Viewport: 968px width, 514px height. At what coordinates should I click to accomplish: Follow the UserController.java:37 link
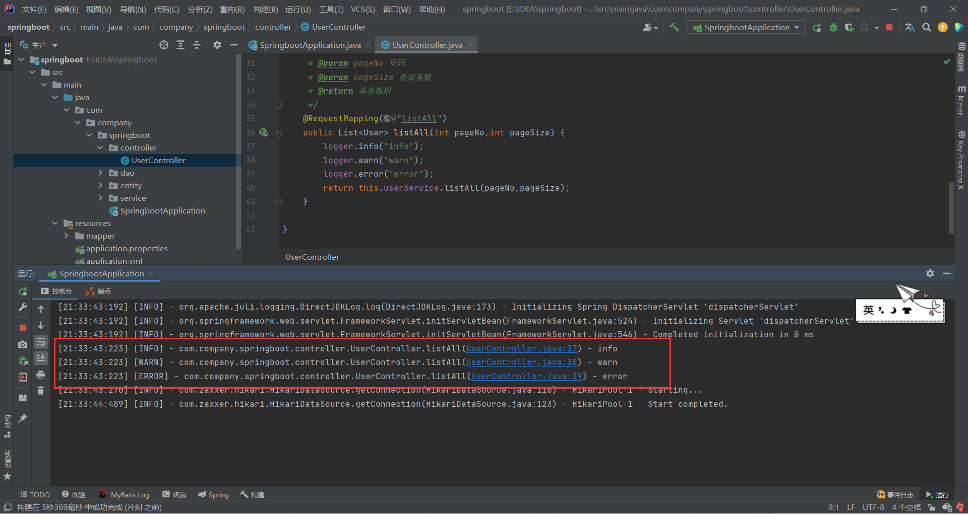(521, 348)
